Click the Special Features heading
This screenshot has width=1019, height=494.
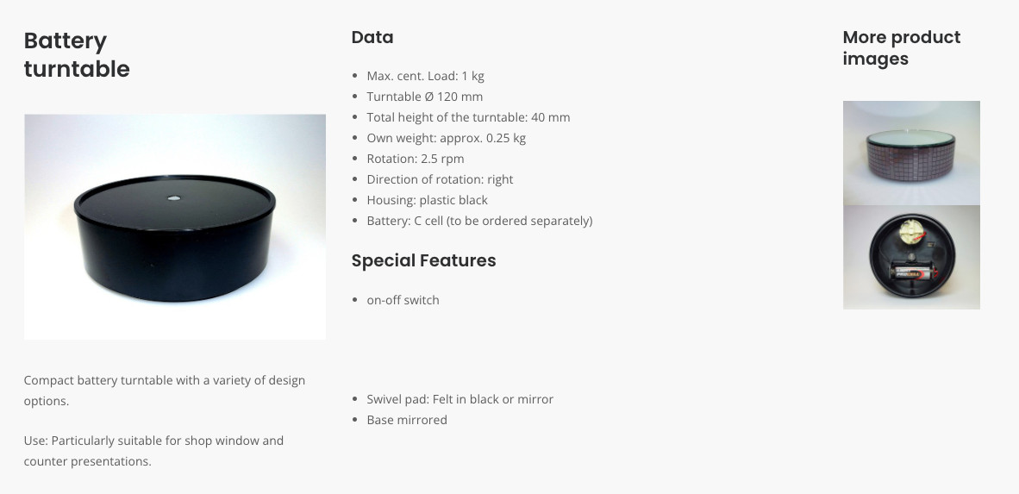pos(423,260)
